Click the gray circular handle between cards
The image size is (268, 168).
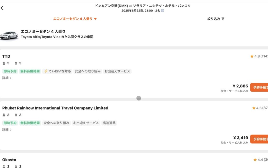point(139,98)
